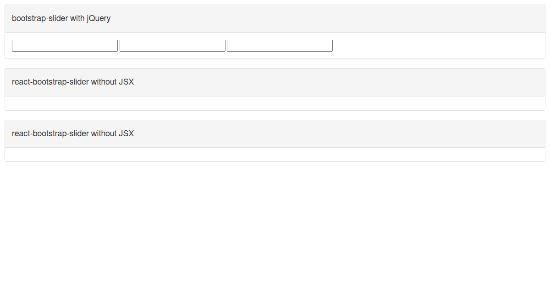
Task: Click the top panel's header bar
Action: 275,18
